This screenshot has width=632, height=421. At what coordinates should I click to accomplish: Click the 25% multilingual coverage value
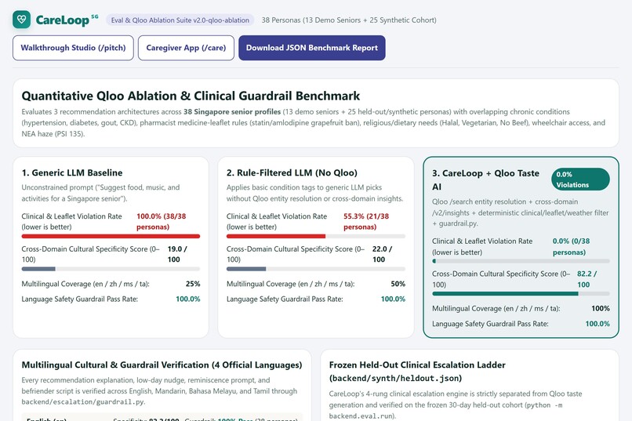click(x=193, y=284)
